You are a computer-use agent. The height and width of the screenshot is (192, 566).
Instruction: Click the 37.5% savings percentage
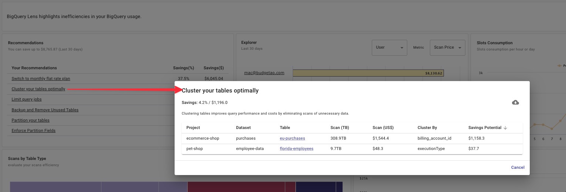pyautogui.click(x=183, y=78)
